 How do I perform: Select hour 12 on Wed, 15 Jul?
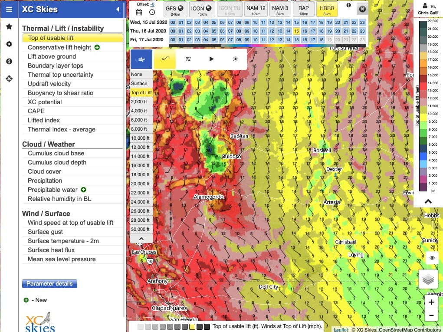[272, 22]
